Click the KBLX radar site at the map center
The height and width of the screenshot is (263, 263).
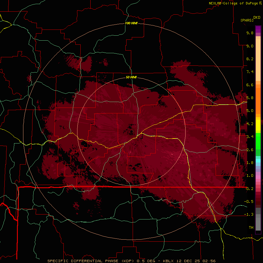click(132, 131)
